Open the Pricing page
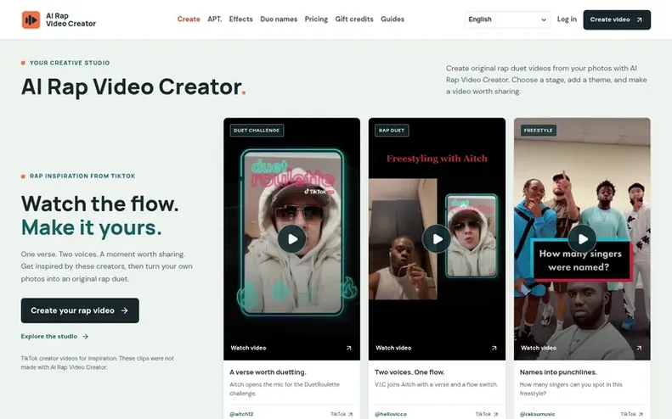The width and height of the screenshot is (672, 419). point(316,20)
